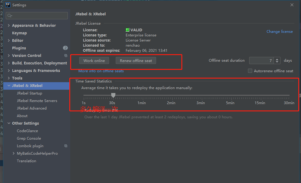Focus the Settings search field
Screen dimensions: 301x183
(x=37, y=16)
